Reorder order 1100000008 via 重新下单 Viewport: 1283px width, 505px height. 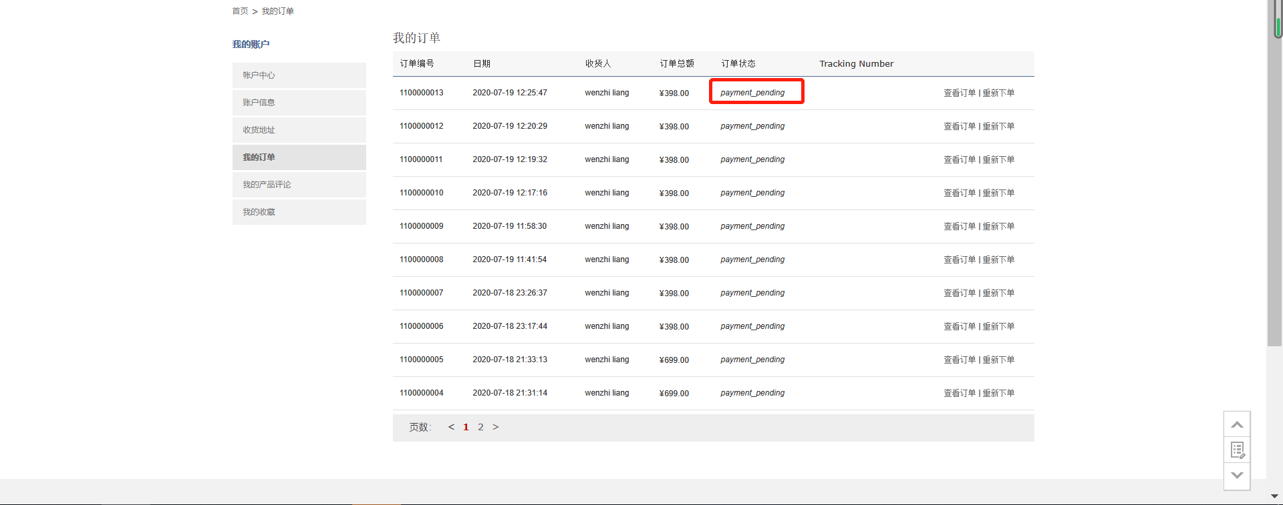pyautogui.click(x=998, y=260)
